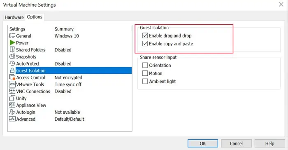
Task: Enable Orientation sensor sharing
Action: pyautogui.click(x=145, y=65)
